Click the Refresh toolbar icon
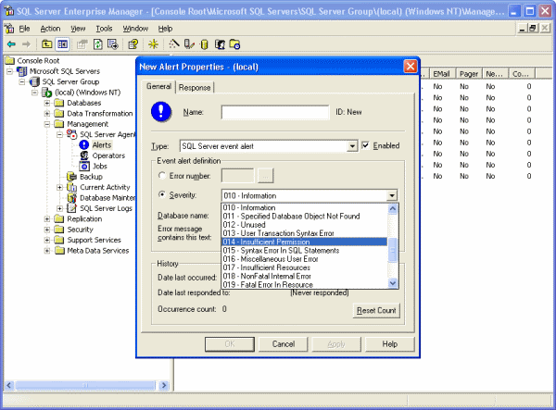The image size is (556, 410). click(98, 44)
